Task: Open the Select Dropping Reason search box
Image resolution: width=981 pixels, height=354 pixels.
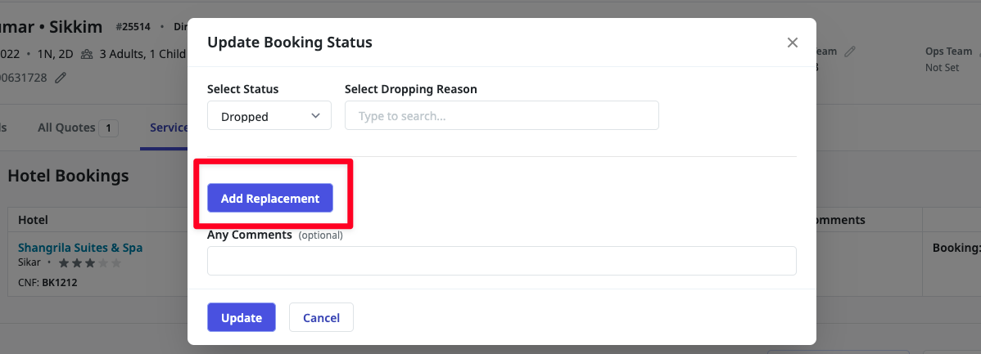Action: (x=501, y=116)
